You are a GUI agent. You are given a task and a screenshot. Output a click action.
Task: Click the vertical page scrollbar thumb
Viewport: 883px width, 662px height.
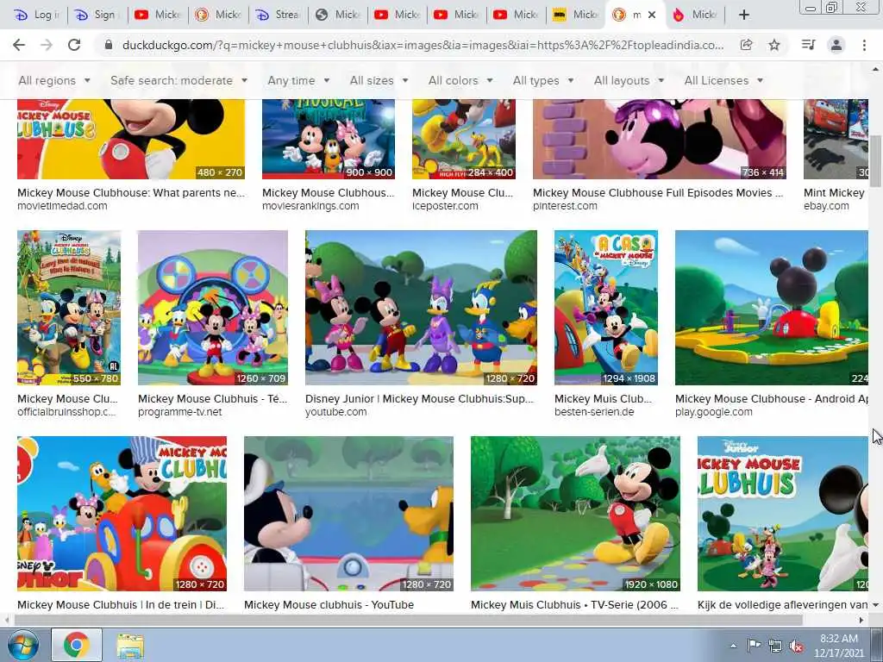875,160
